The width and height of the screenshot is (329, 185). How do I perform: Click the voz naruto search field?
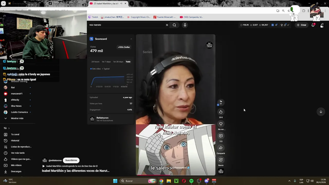tap(126, 25)
